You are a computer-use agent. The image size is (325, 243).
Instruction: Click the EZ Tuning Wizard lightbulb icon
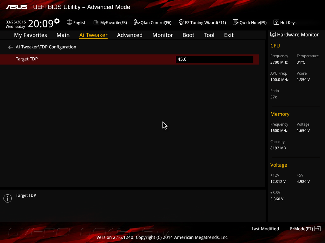(x=181, y=22)
